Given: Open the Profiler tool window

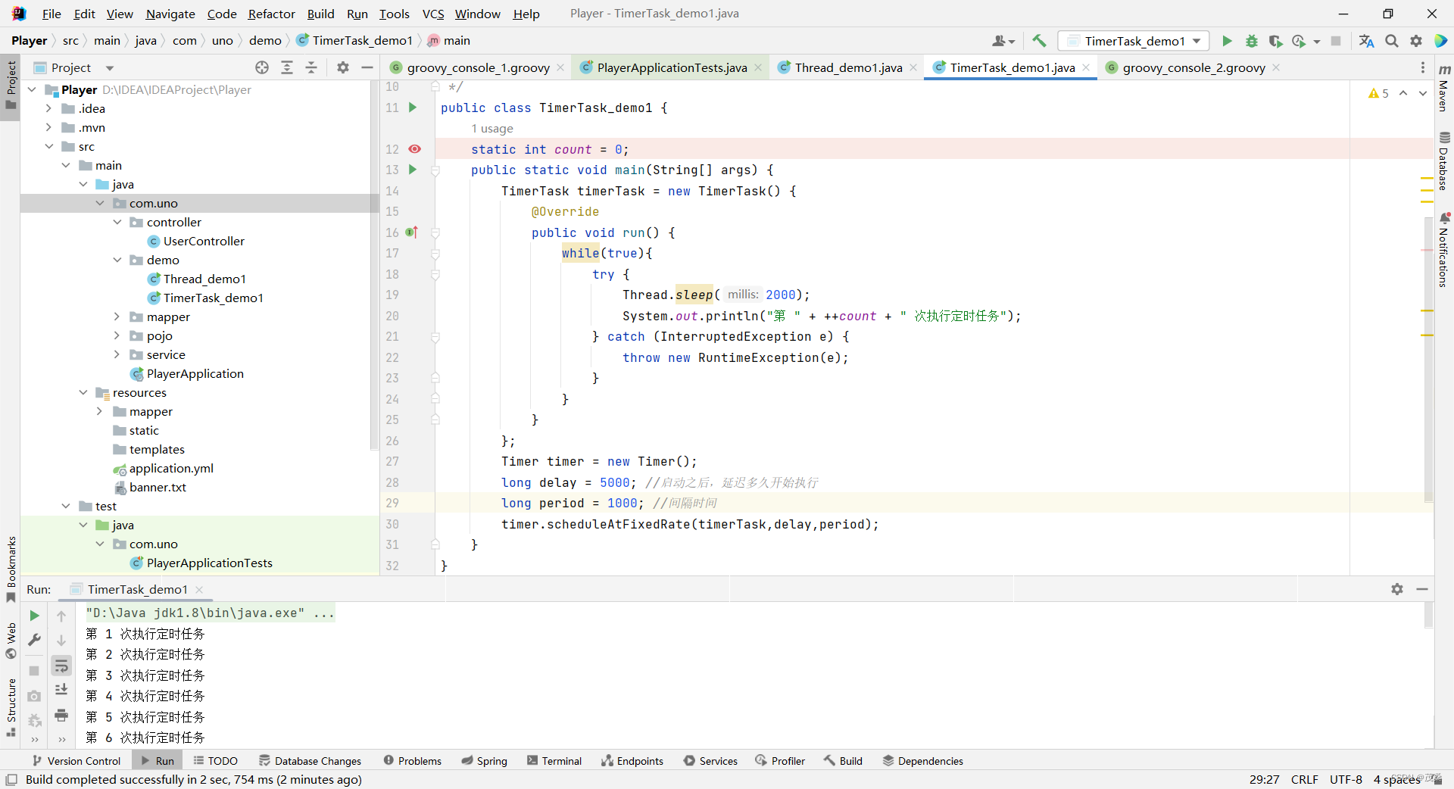Looking at the screenshot, I should [x=780, y=761].
